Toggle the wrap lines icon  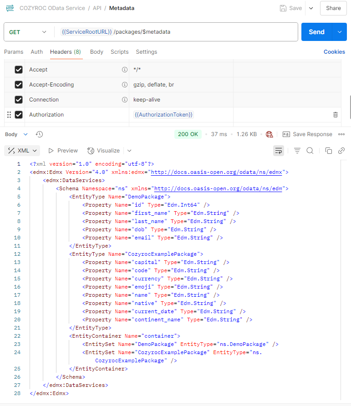[x=279, y=151]
